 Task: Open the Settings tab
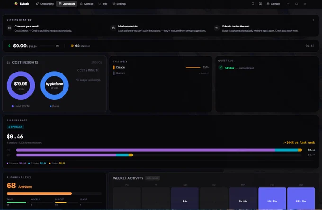pos(119,4)
